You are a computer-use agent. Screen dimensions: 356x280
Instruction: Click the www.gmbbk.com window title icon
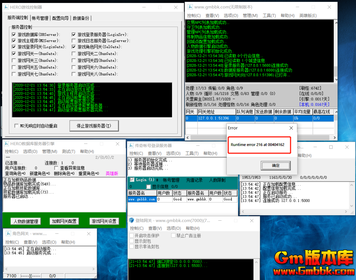190,7
